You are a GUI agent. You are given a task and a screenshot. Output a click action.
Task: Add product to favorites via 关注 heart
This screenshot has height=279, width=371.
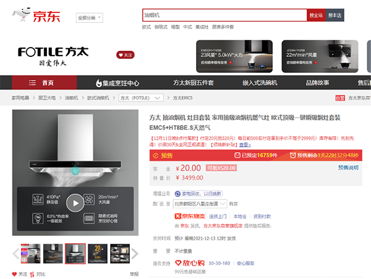20,274
